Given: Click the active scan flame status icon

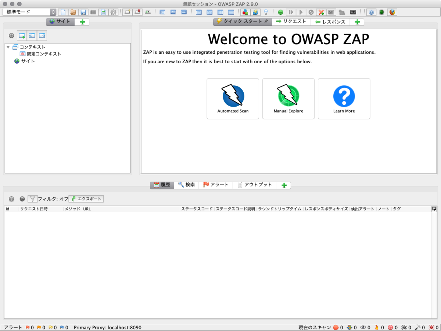Looking at the screenshot, I should tap(376, 327).
